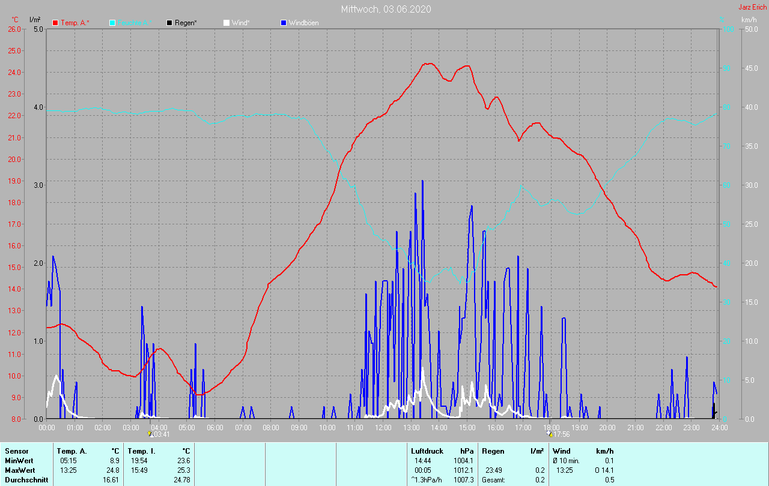The height and width of the screenshot is (486, 769).
Task: Click the Temp. I. minimum value '23.6'
Action: pos(183,460)
